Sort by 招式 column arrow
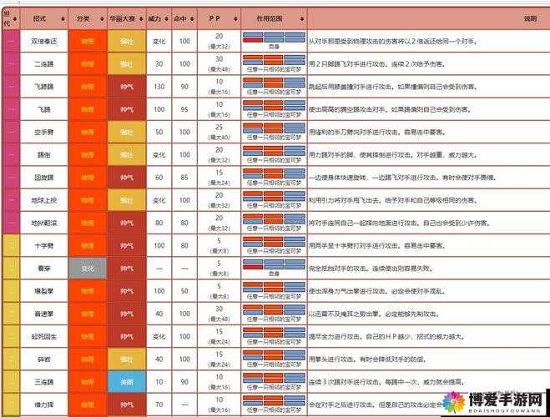Viewport: 550px width, 417px height. [63, 19]
